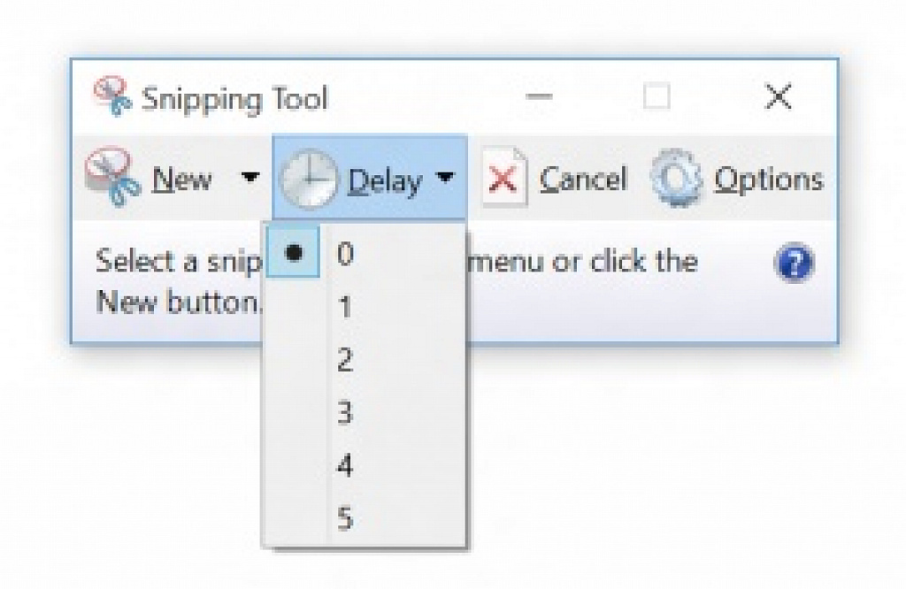906x589 pixels.
Task: Click the red X Cancel icon
Action: click(x=503, y=177)
